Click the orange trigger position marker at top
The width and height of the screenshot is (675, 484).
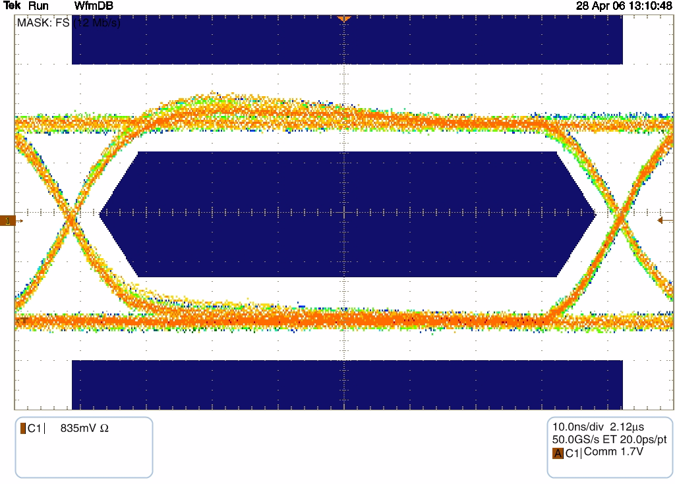coord(342,18)
